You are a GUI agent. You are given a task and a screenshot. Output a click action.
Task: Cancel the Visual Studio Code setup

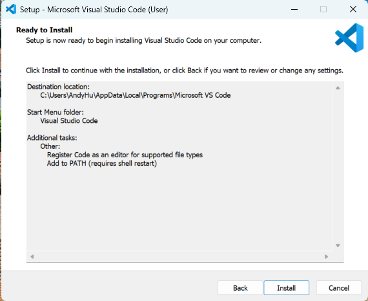(339, 287)
